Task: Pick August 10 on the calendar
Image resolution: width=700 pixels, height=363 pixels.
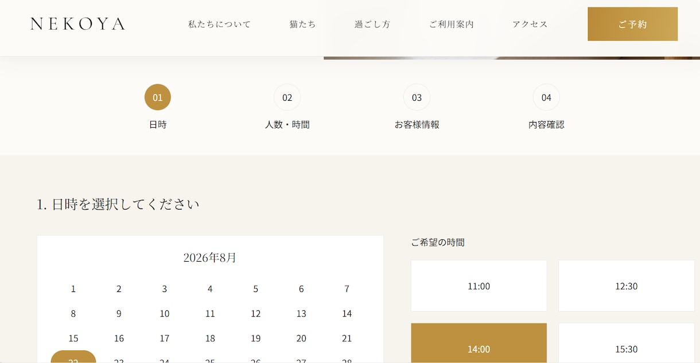Action: (165, 314)
